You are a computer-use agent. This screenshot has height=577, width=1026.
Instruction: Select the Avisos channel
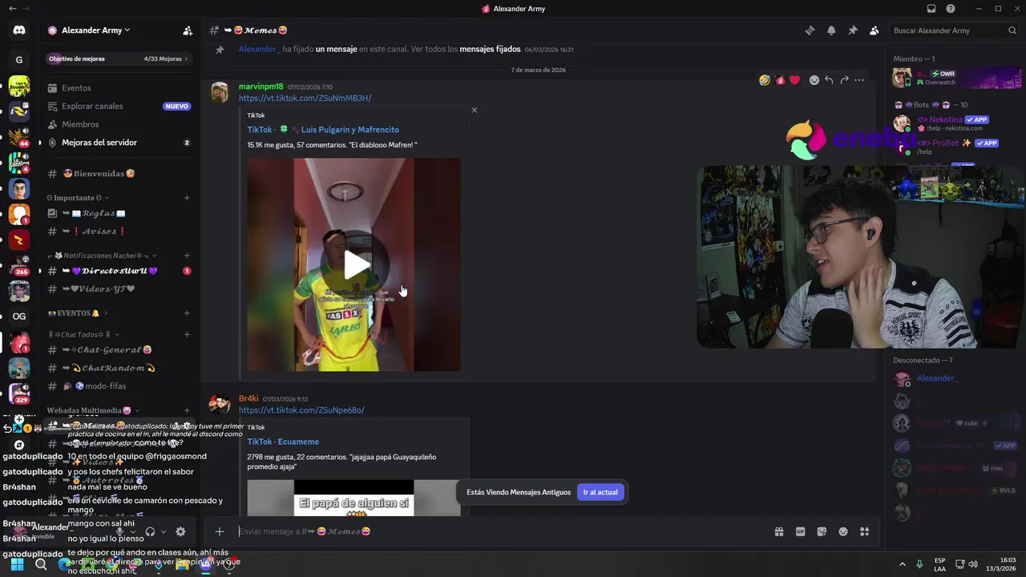pyautogui.click(x=119, y=232)
